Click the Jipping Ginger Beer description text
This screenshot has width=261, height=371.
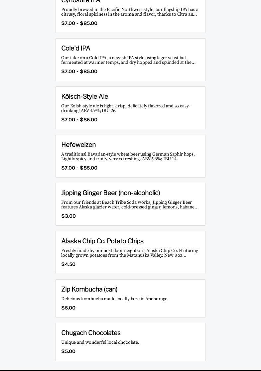[130, 205]
